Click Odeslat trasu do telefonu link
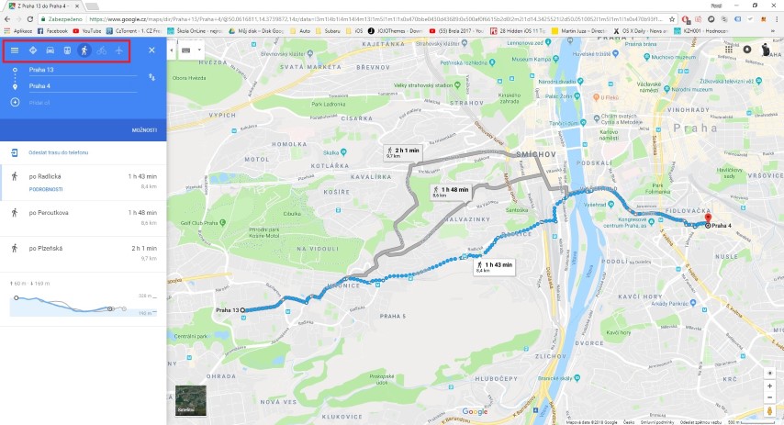784x425 pixels. tap(58, 152)
